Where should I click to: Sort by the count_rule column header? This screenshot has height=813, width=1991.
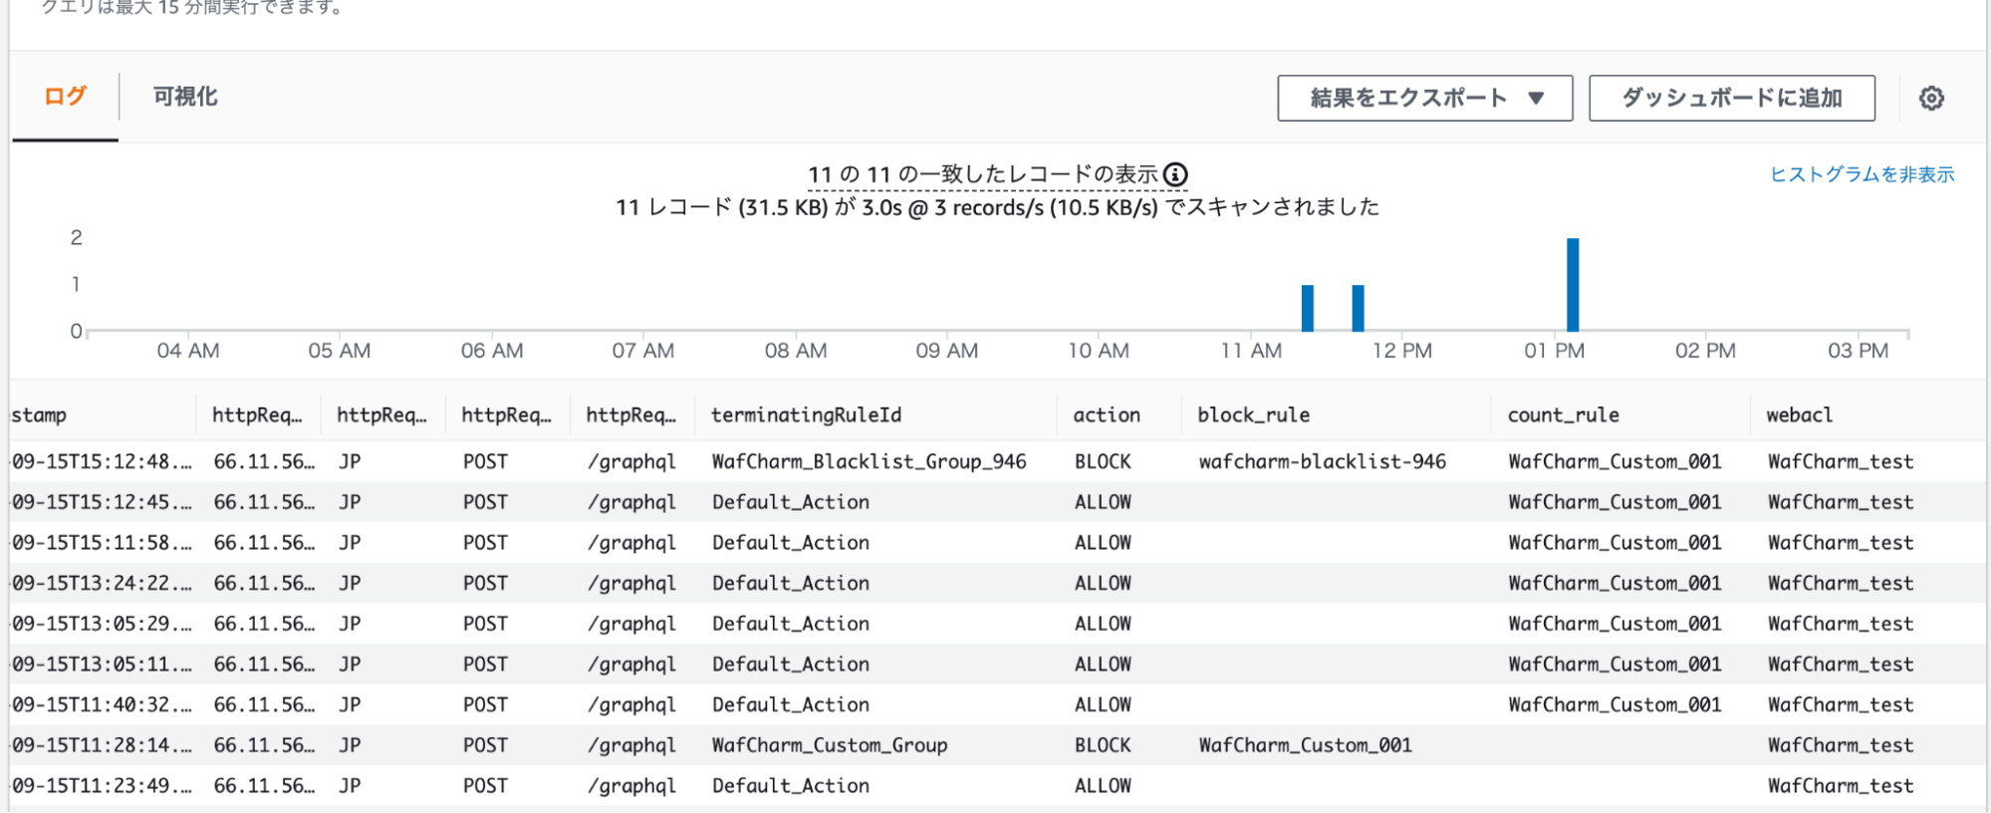1564,415
